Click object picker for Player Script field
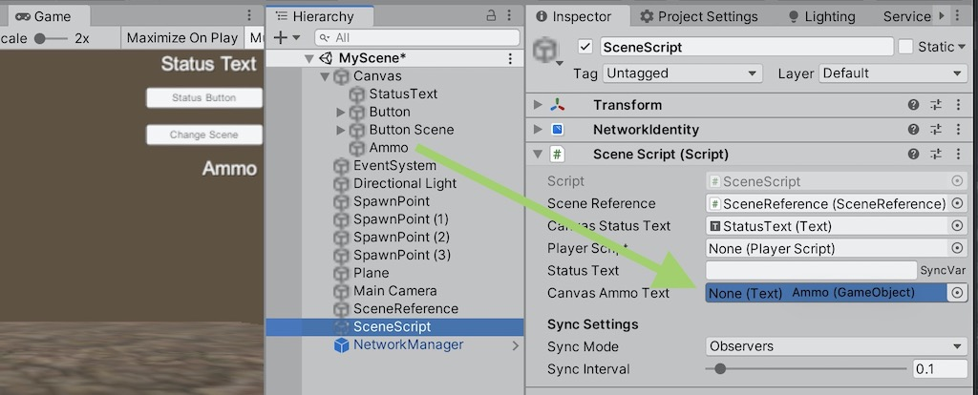Screen dimensions: 978x395 pyautogui.click(x=957, y=248)
